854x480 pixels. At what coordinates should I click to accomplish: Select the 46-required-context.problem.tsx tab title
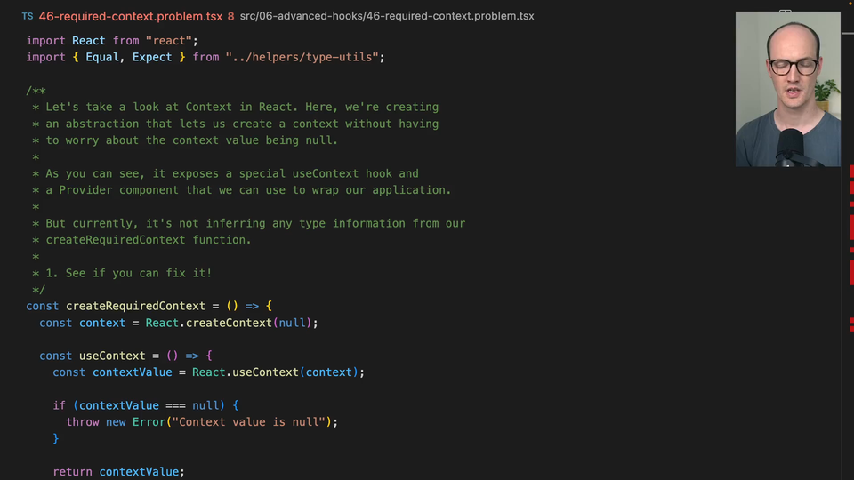coord(130,16)
